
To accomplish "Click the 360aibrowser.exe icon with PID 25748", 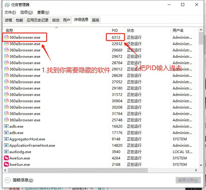I will pyautogui.click(x=6, y=120).
